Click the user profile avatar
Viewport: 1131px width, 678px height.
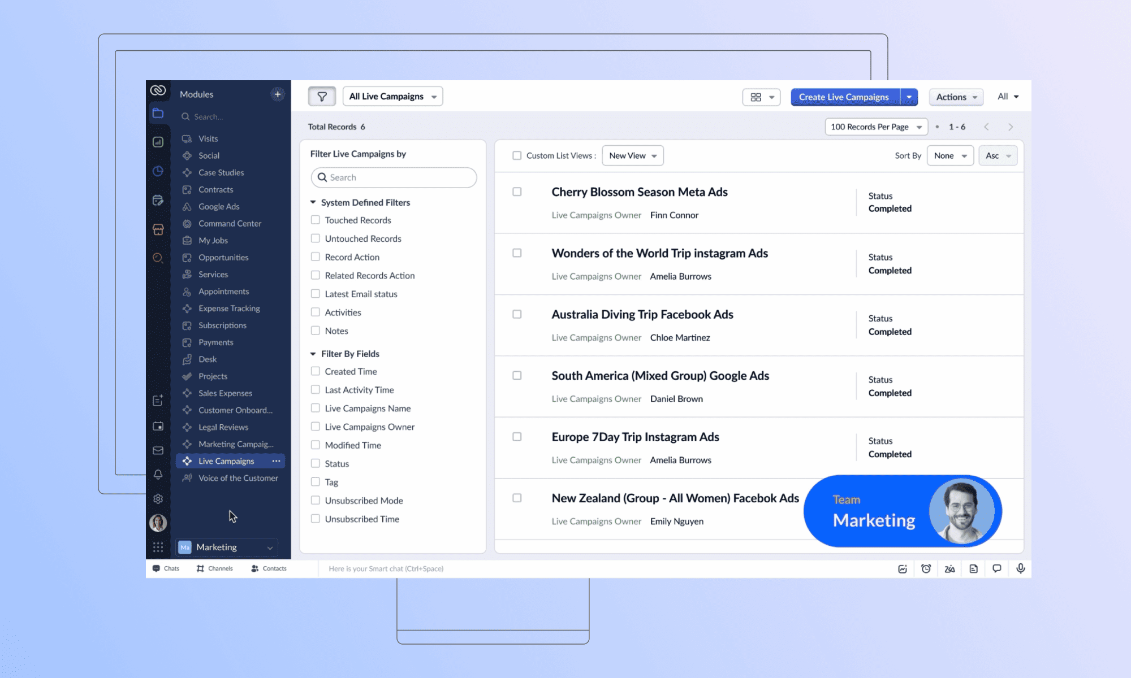click(x=158, y=523)
